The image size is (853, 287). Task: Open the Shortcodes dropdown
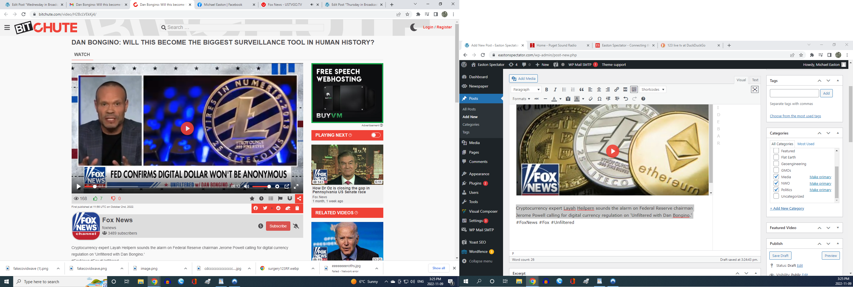652,89
